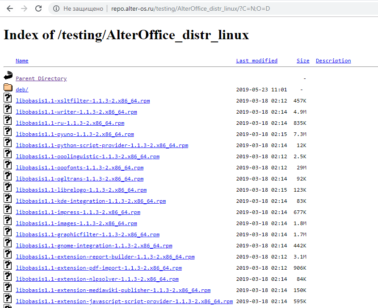The height and width of the screenshot is (308, 378).
Task: Click the '595K' size value
Action: click(300, 301)
